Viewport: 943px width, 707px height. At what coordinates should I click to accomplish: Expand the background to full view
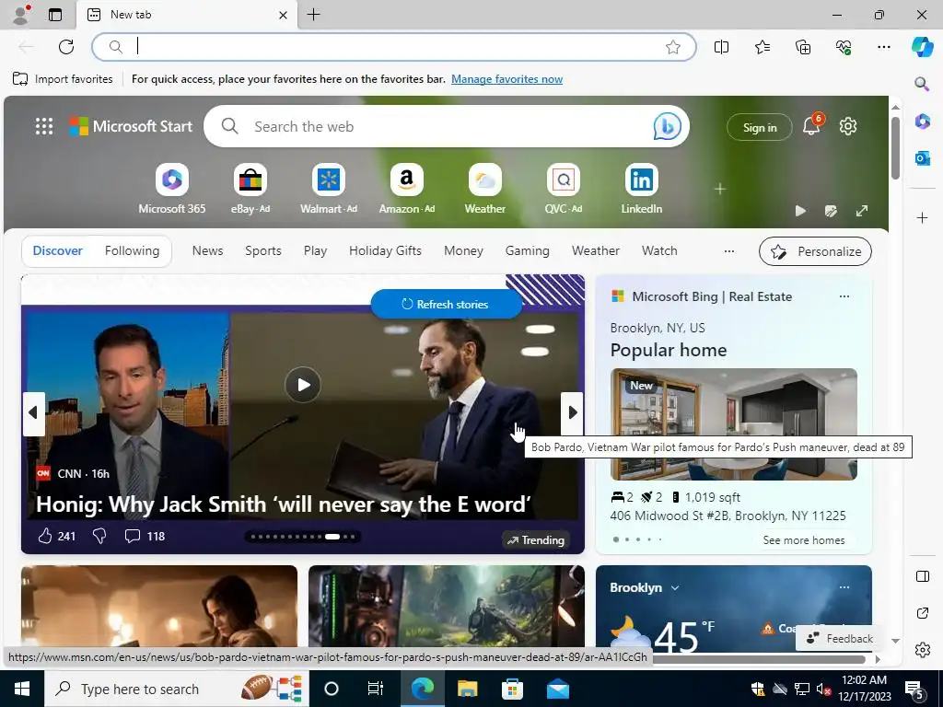click(862, 211)
